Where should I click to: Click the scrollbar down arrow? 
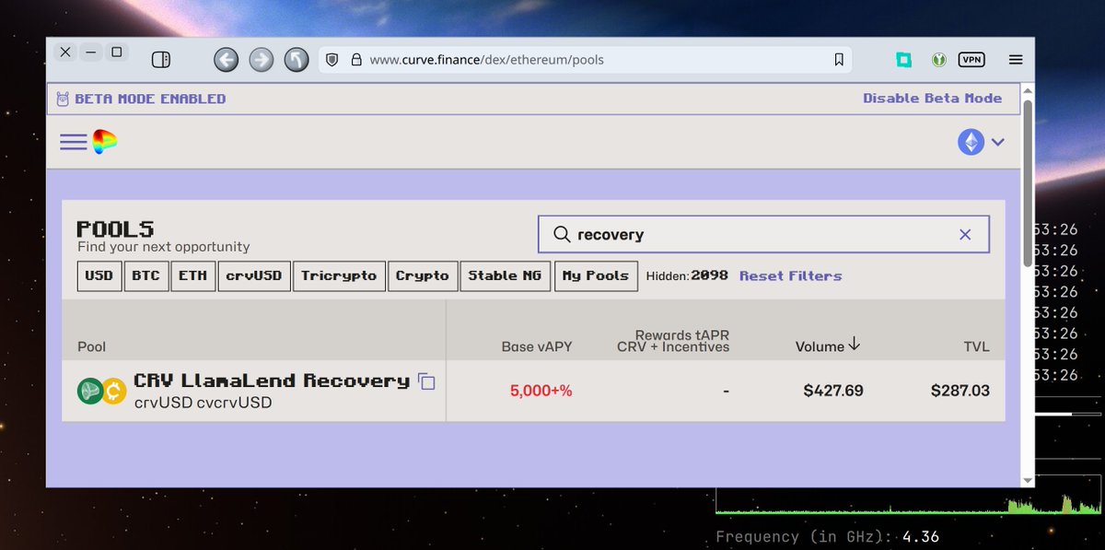pyautogui.click(x=1028, y=480)
